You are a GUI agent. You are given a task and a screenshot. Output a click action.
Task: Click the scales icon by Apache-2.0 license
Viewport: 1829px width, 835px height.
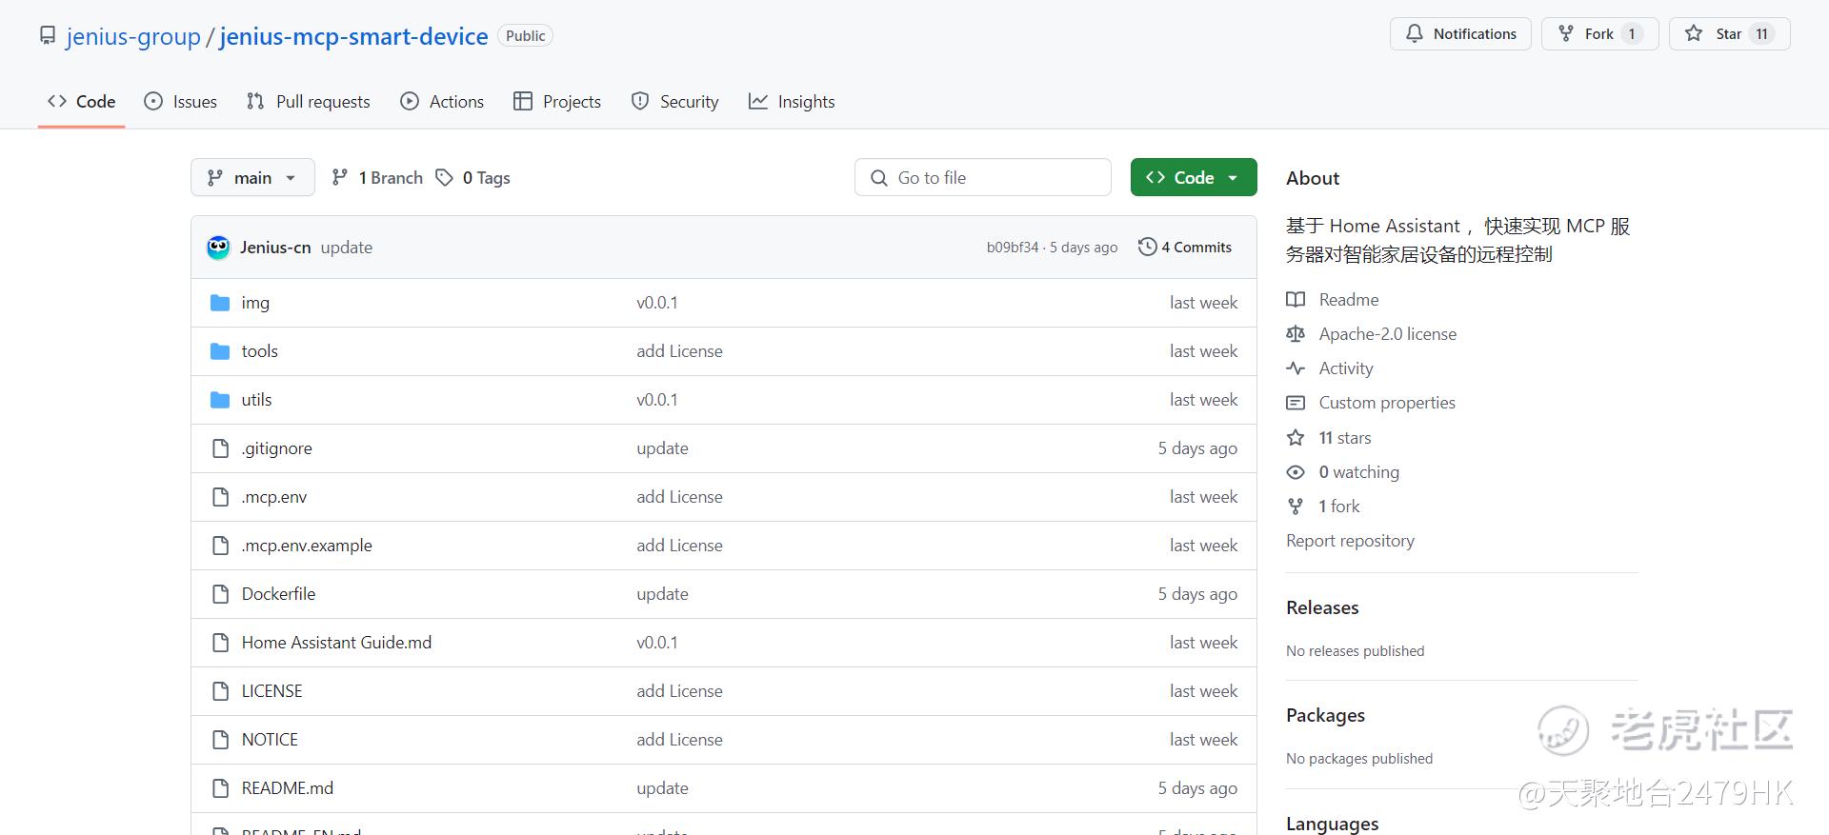point(1296,334)
